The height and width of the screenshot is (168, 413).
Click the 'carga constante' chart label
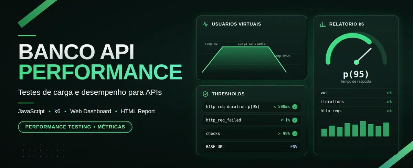coord(252,44)
